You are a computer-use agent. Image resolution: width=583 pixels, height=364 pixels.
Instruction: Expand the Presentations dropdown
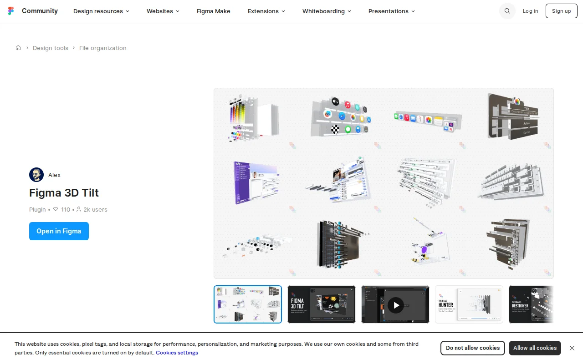(x=391, y=11)
